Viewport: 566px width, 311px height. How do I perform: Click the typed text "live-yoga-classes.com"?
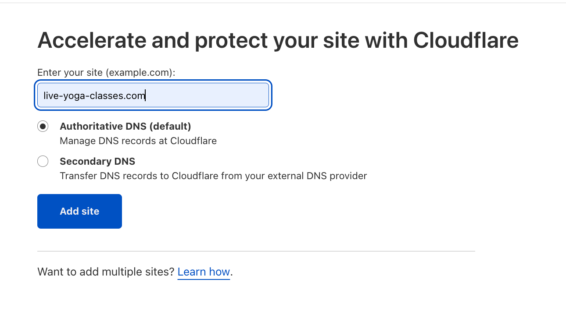tap(94, 95)
